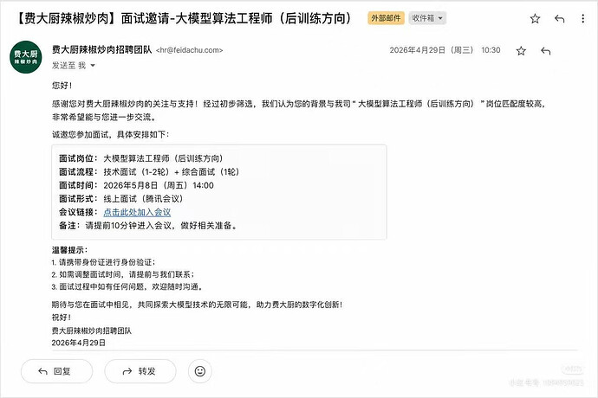Screen dimensions: 598x398
Task: Click the email subject title 面试邀请
Action: point(184,18)
